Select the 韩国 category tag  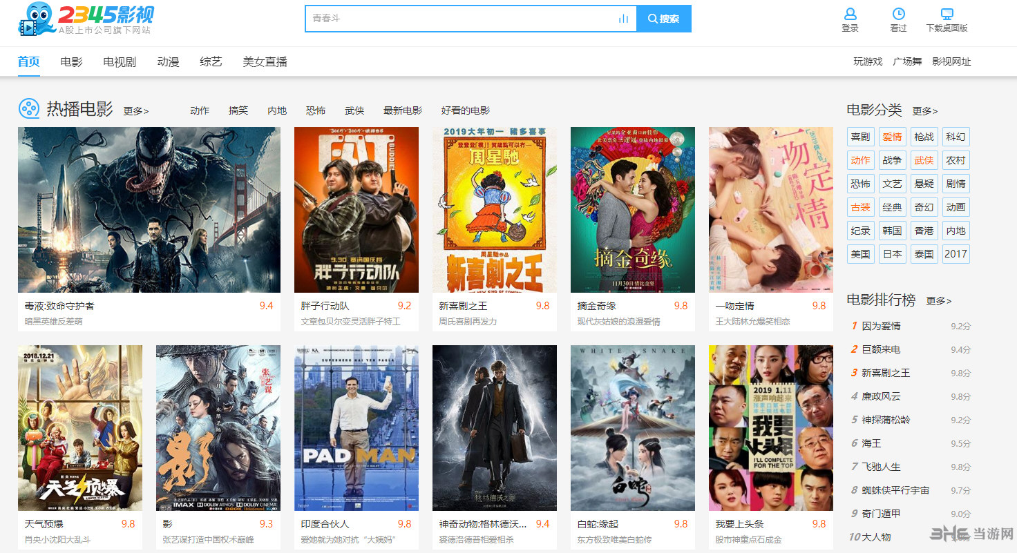coord(892,231)
